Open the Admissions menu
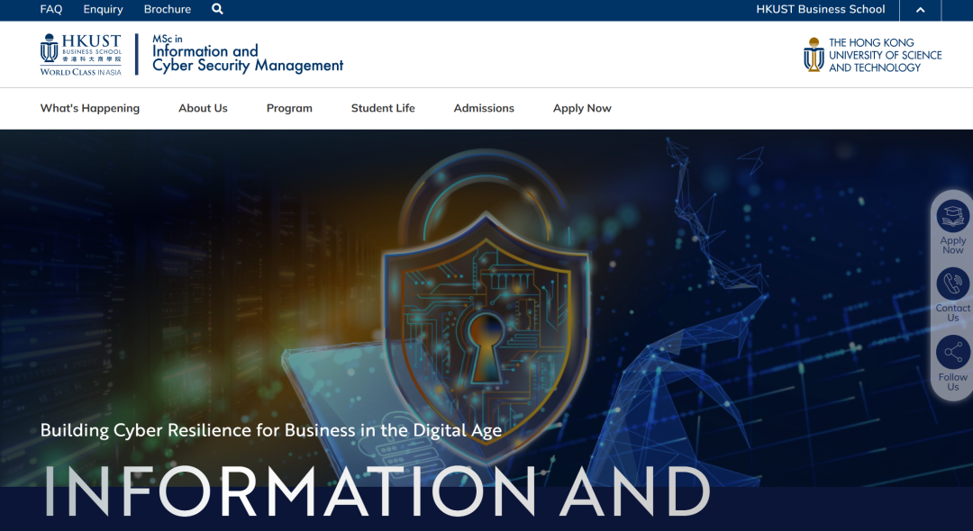 pyautogui.click(x=484, y=108)
